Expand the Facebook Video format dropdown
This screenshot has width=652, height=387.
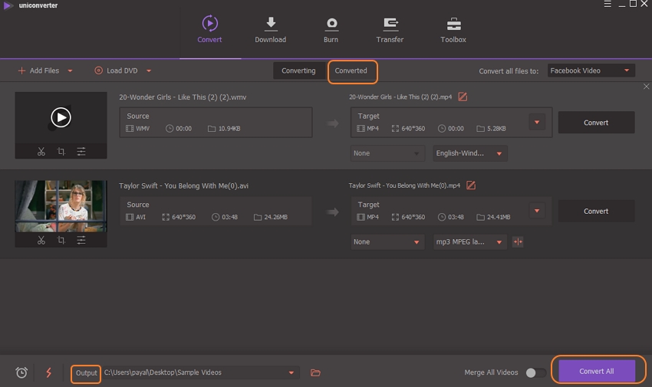click(x=591, y=71)
